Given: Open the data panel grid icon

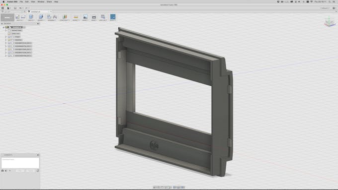Looking at the screenshot, I should (x=2, y=8).
